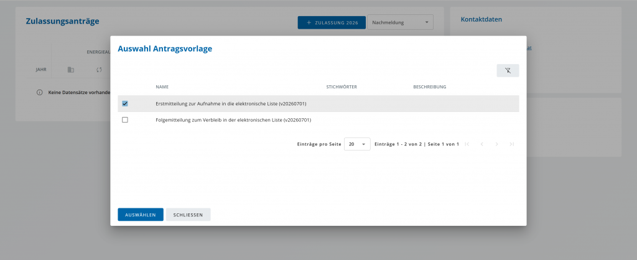Click the JAHR column header in the background

(x=41, y=70)
